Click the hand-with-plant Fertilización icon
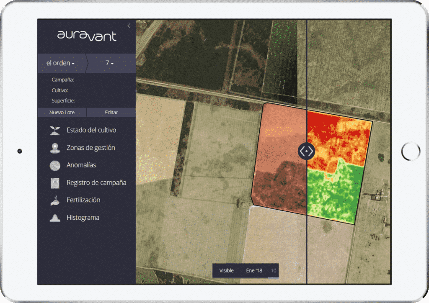The width and height of the screenshot is (429, 303). point(55,200)
